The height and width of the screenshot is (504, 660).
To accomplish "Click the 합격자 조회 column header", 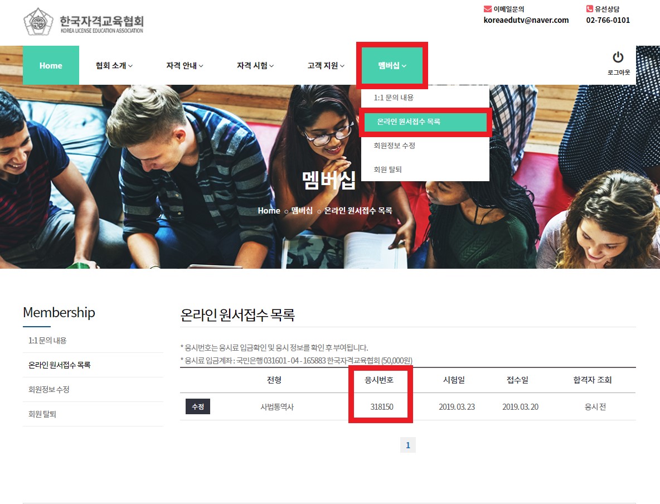I will 592,380.
